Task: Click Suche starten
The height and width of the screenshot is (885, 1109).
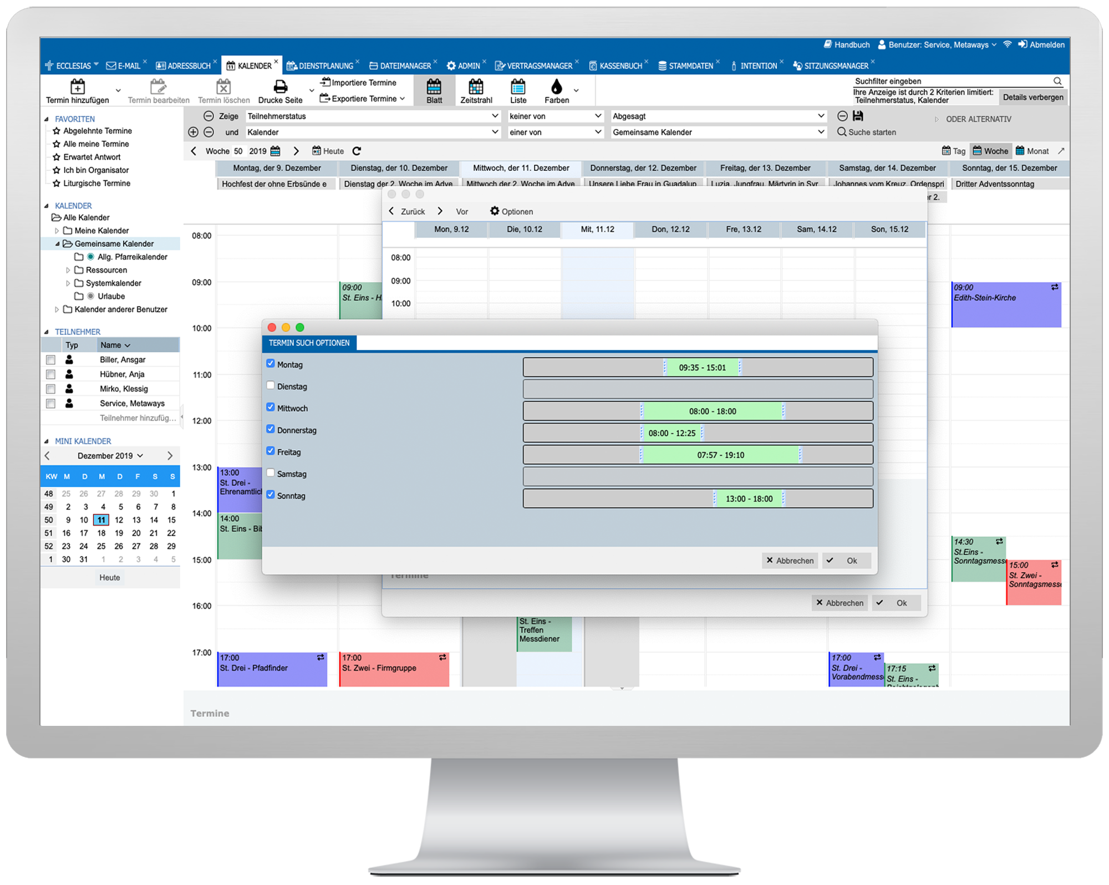Action: 866,132
